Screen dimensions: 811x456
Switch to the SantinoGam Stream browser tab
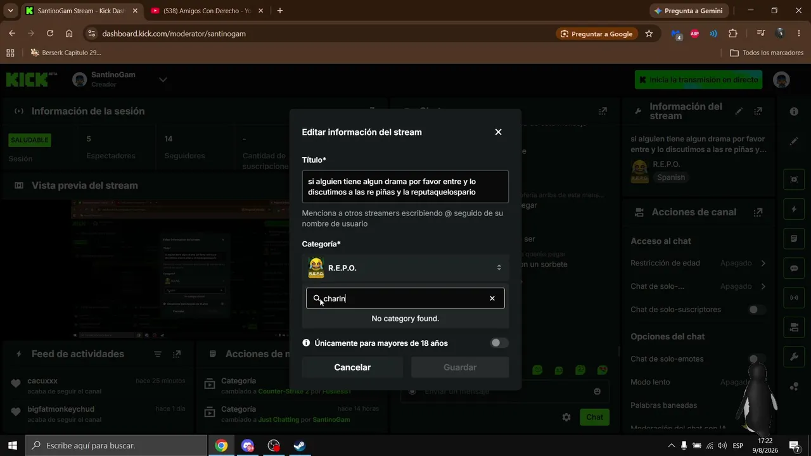80,11
